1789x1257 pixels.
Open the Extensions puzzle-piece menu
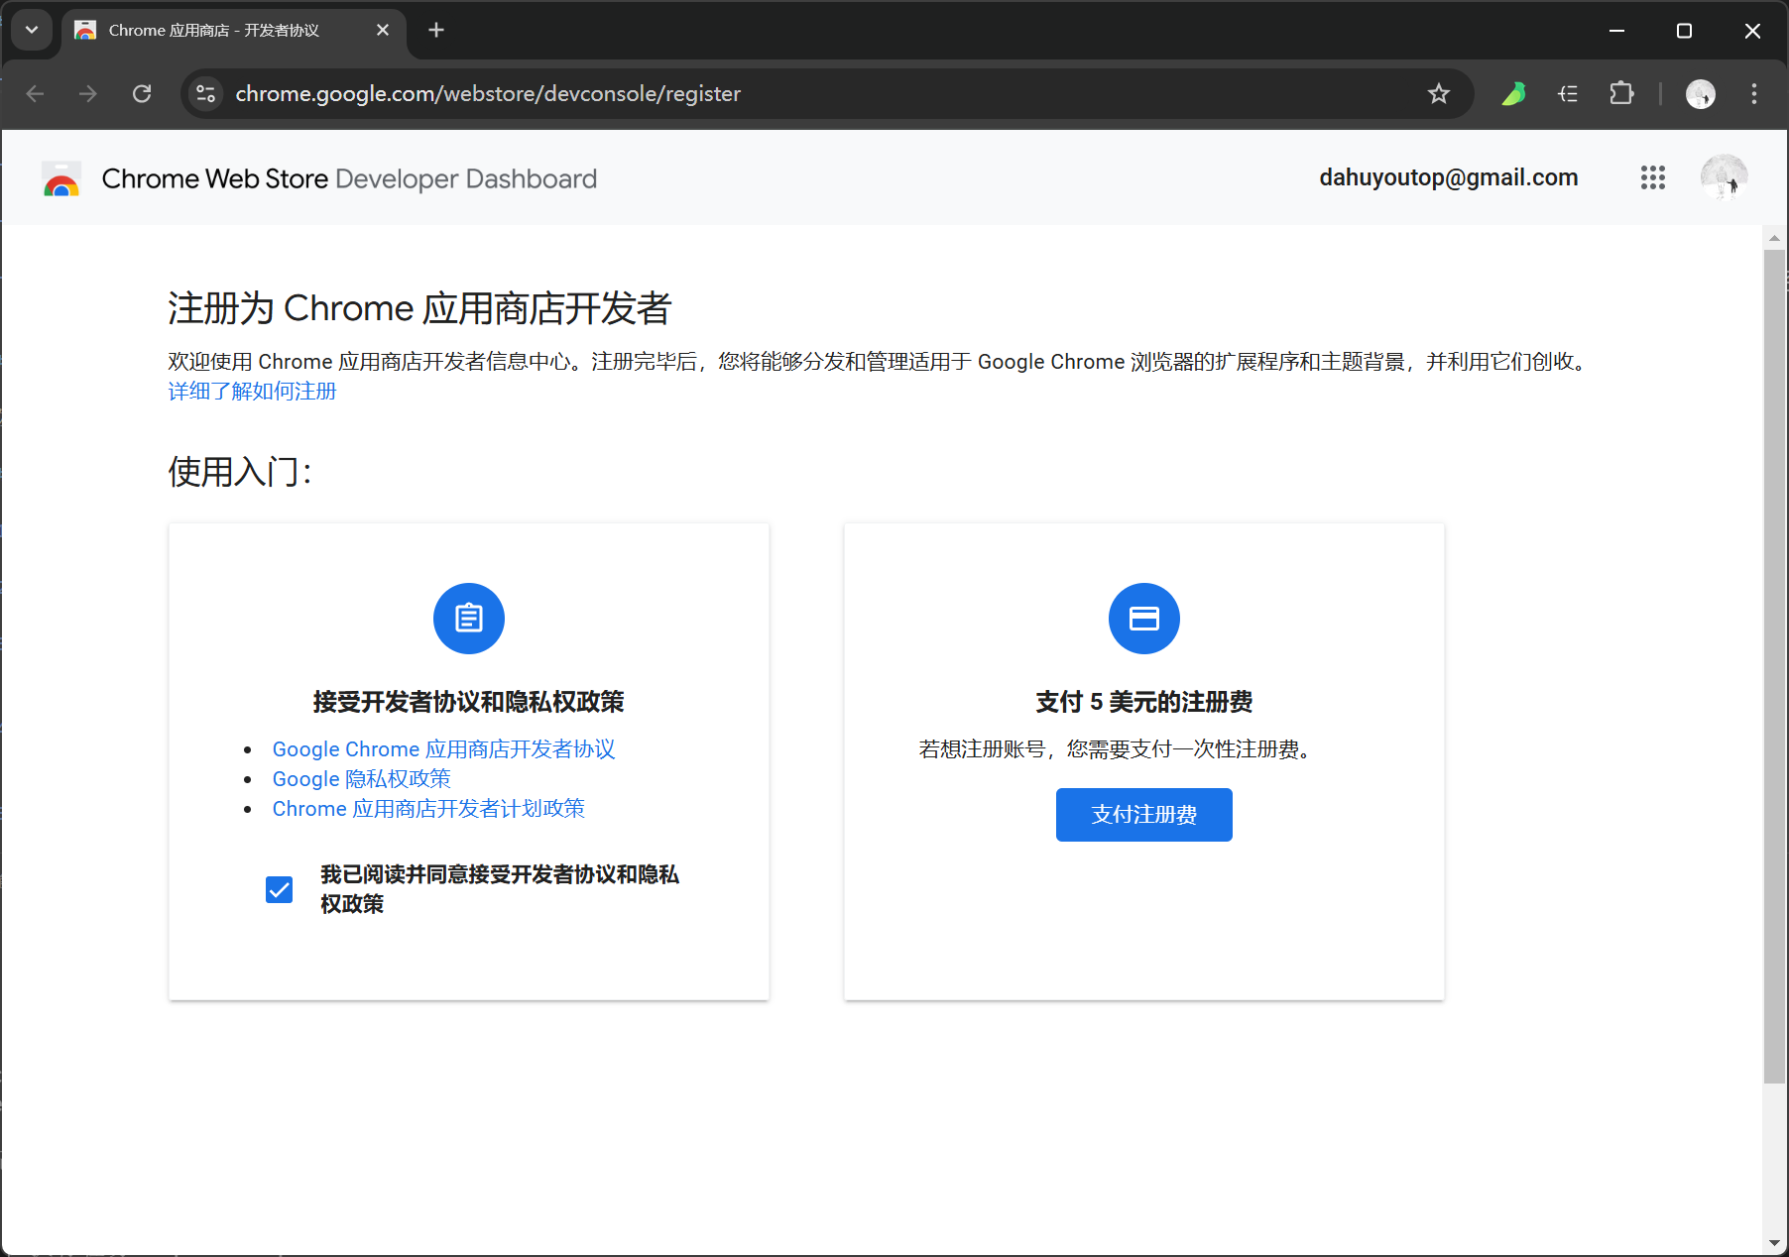click(1621, 93)
